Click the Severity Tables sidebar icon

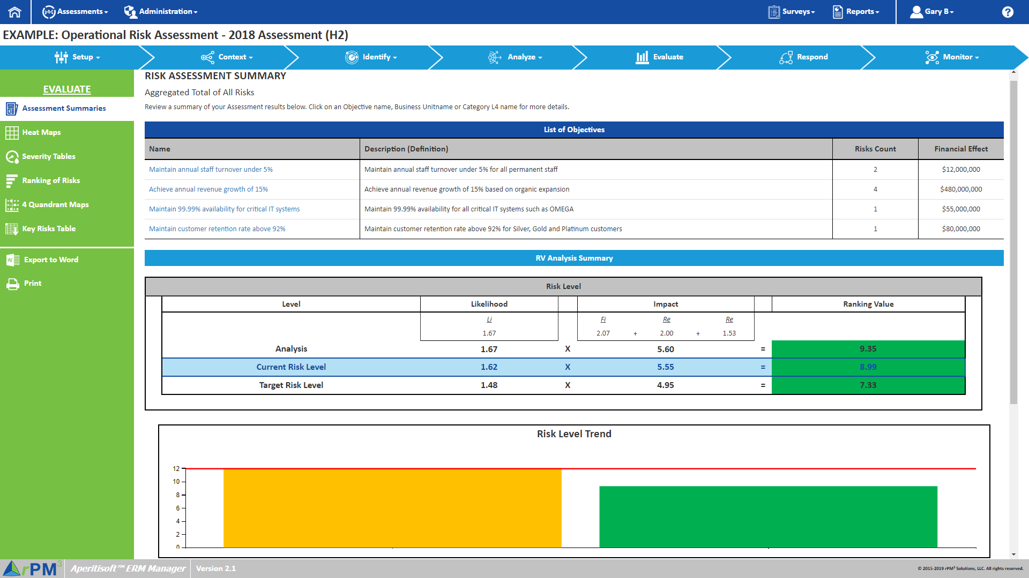12,157
